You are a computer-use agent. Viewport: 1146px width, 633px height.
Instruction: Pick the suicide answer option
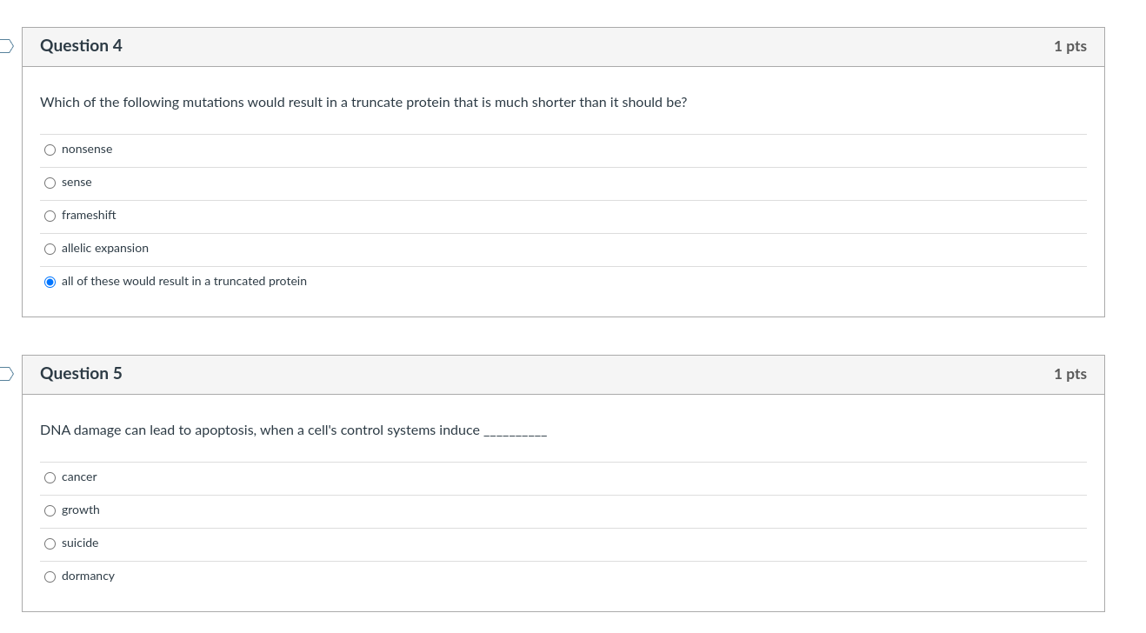[50, 543]
